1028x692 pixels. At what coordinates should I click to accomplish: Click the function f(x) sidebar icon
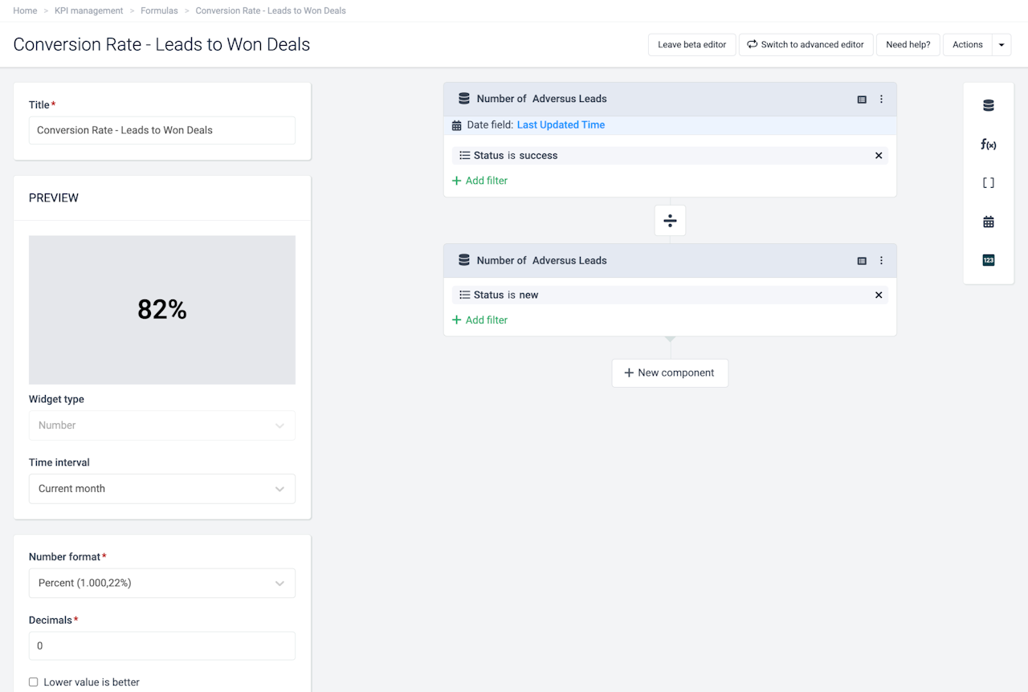[988, 145]
